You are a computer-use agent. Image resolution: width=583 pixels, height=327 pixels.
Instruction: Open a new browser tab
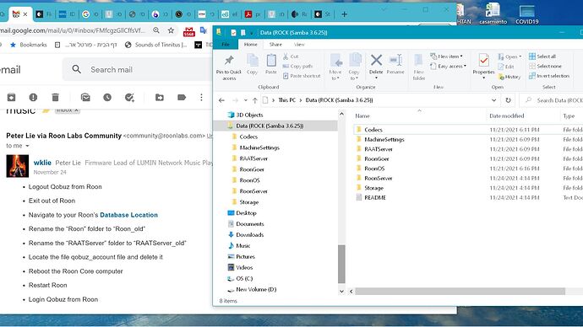coord(344,14)
